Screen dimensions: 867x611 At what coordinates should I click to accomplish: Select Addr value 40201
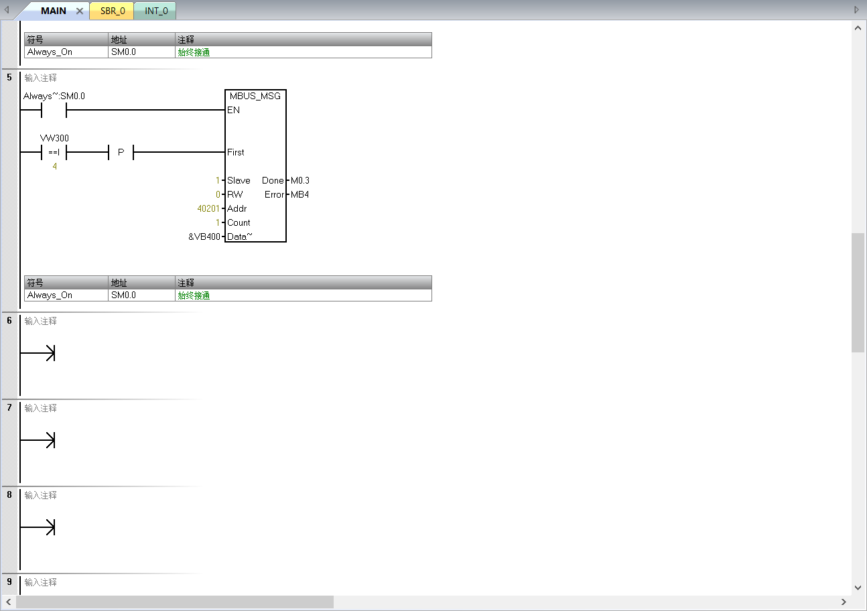click(208, 208)
